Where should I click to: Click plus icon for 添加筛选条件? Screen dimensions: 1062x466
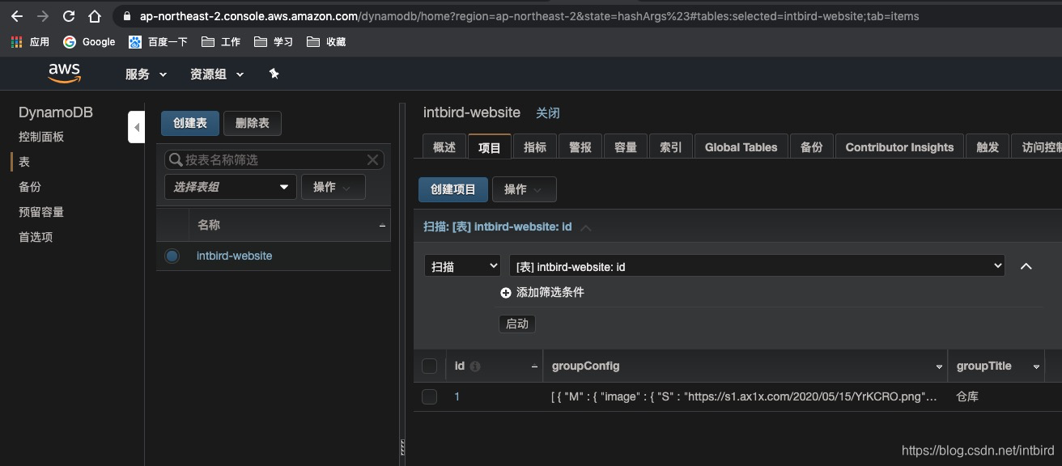506,292
